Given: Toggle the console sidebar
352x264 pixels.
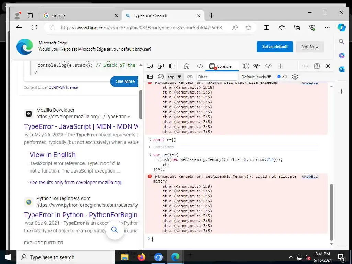Looking at the screenshot, I should click(x=150, y=77).
